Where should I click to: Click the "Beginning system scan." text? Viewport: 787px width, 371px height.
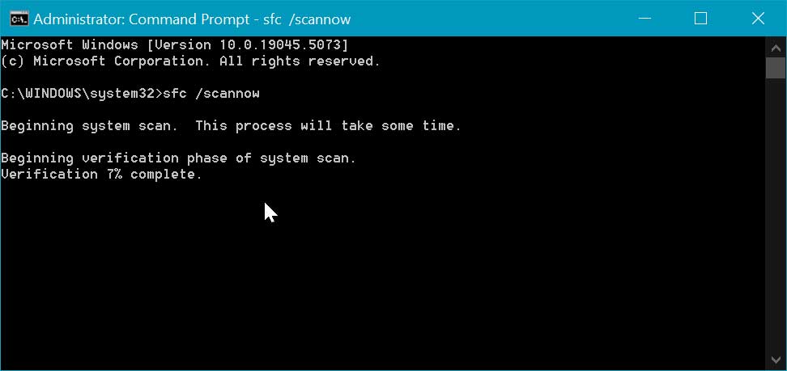[x=89, y=126]
